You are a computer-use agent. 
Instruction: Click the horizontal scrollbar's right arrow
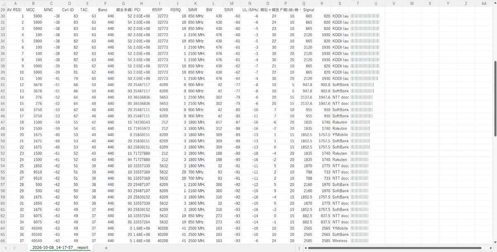(490, 248)
